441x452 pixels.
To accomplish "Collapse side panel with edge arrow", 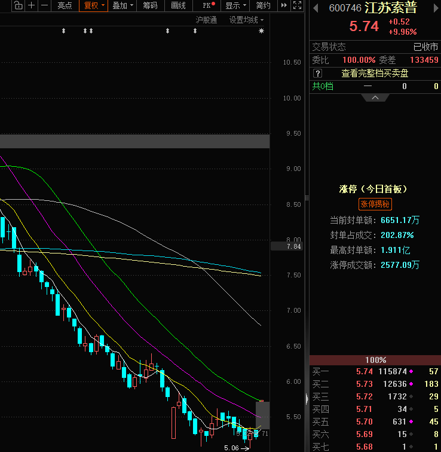I will 307,399.
